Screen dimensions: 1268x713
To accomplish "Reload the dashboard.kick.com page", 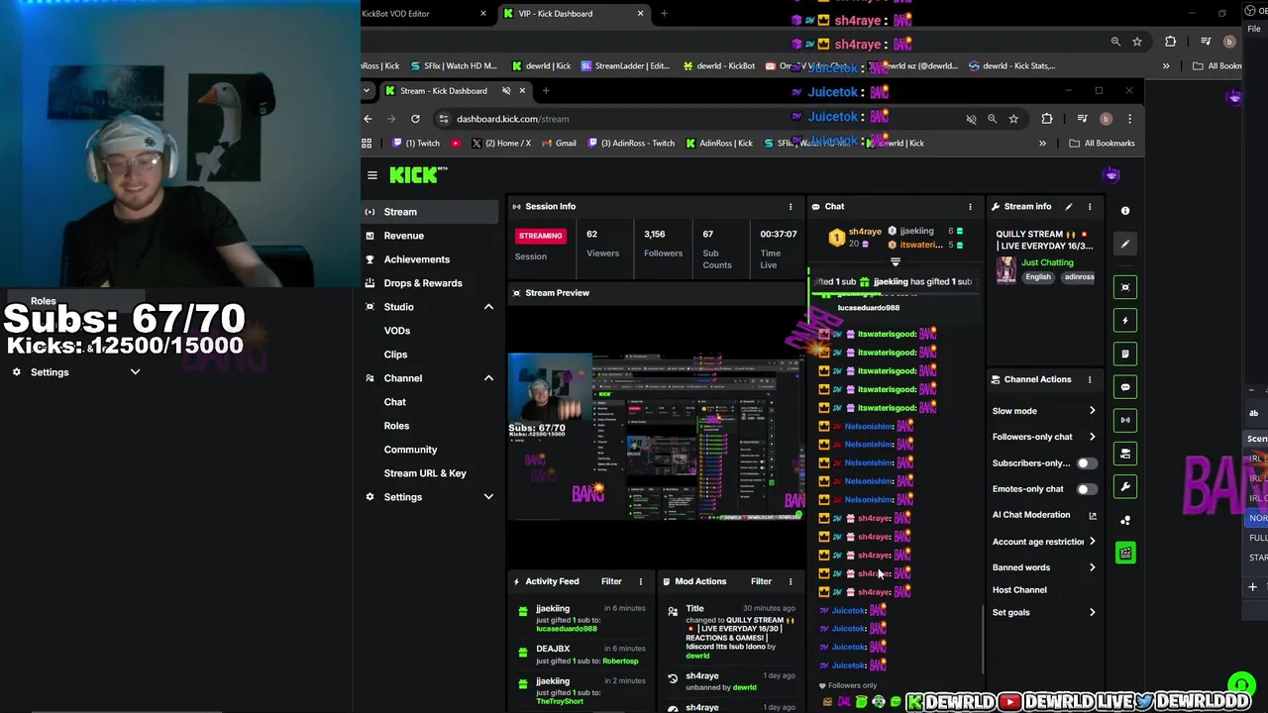I will click(x=415, y=119).
